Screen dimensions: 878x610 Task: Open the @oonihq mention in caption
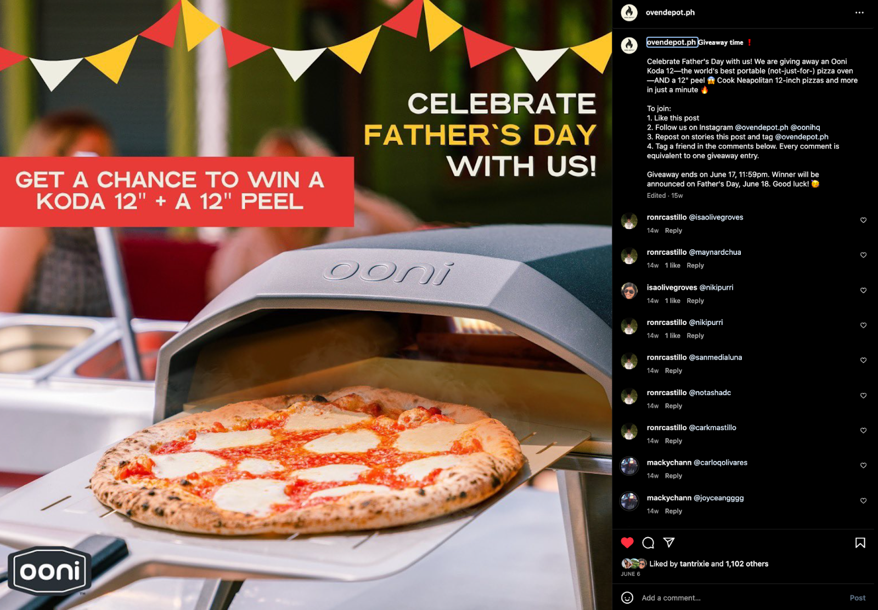click(805, 128)
